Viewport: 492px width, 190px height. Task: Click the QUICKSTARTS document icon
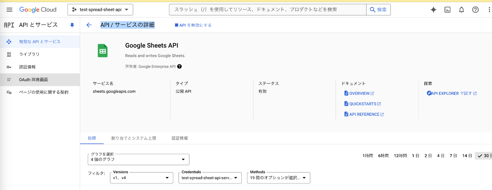[x=346, y=104]
